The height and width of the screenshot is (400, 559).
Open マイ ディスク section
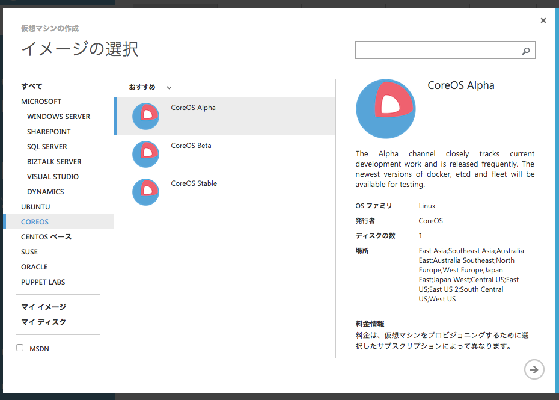[43, 322]
